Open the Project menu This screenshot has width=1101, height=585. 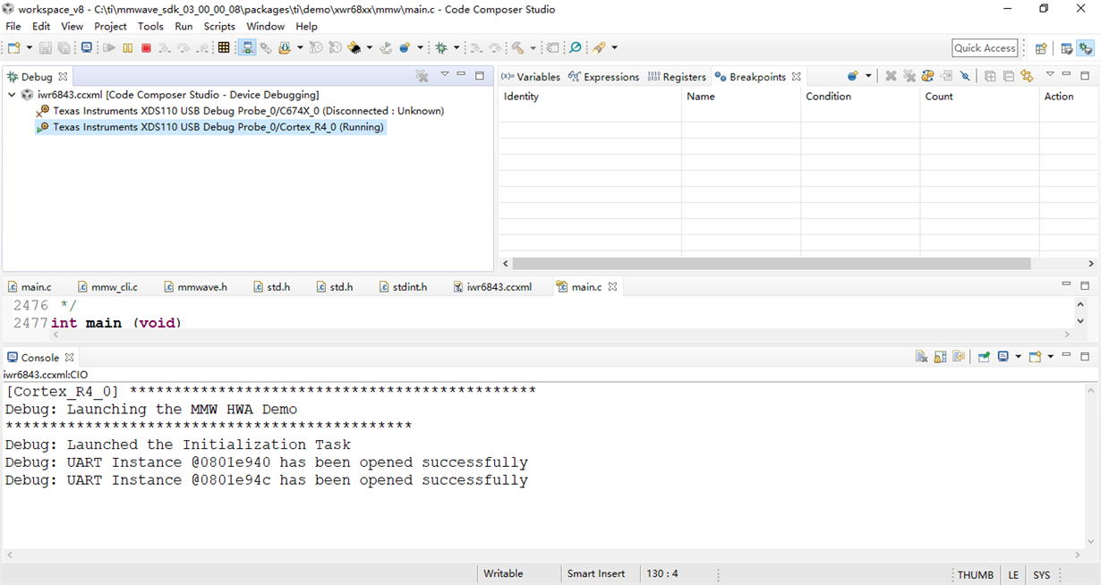[110, 26]
